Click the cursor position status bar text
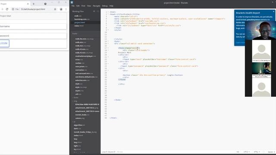 coord(109,152)
